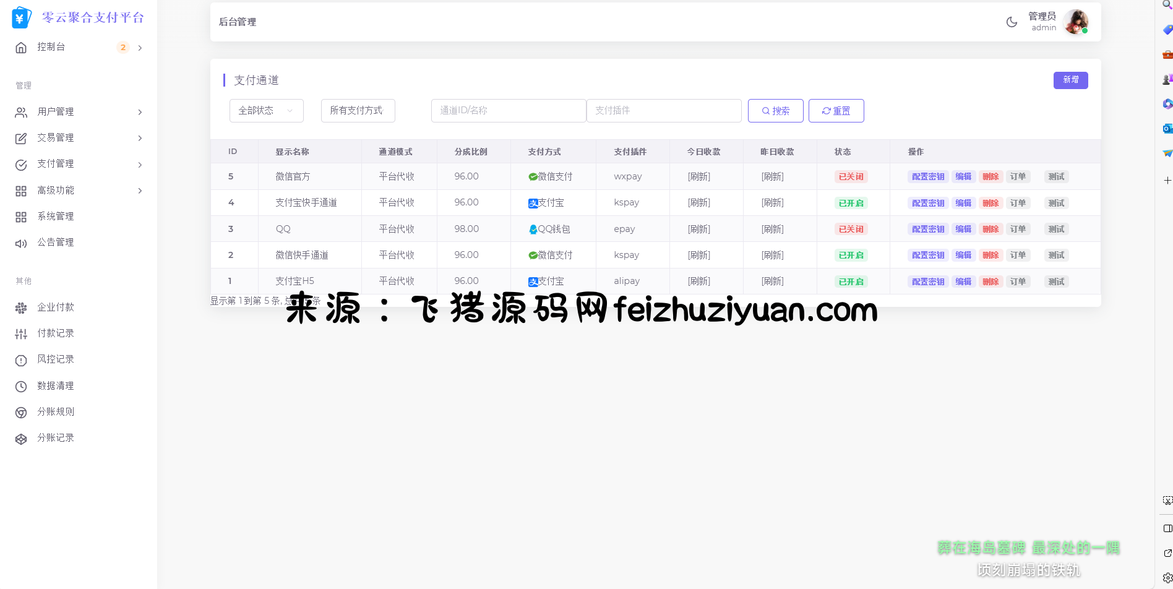Open the 系统管理 menu item

(55, 217)
